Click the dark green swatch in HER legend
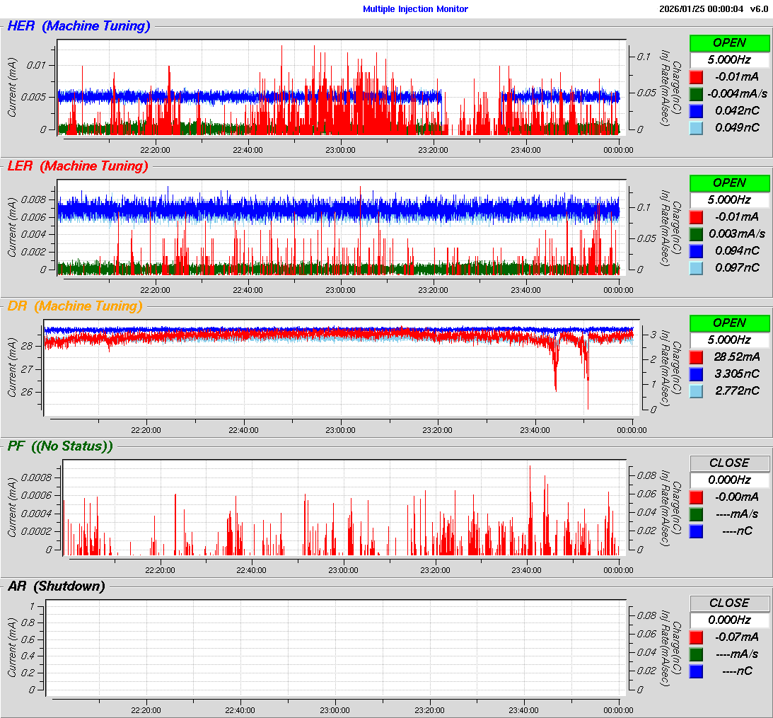The image size is (773, 718). 696,93
